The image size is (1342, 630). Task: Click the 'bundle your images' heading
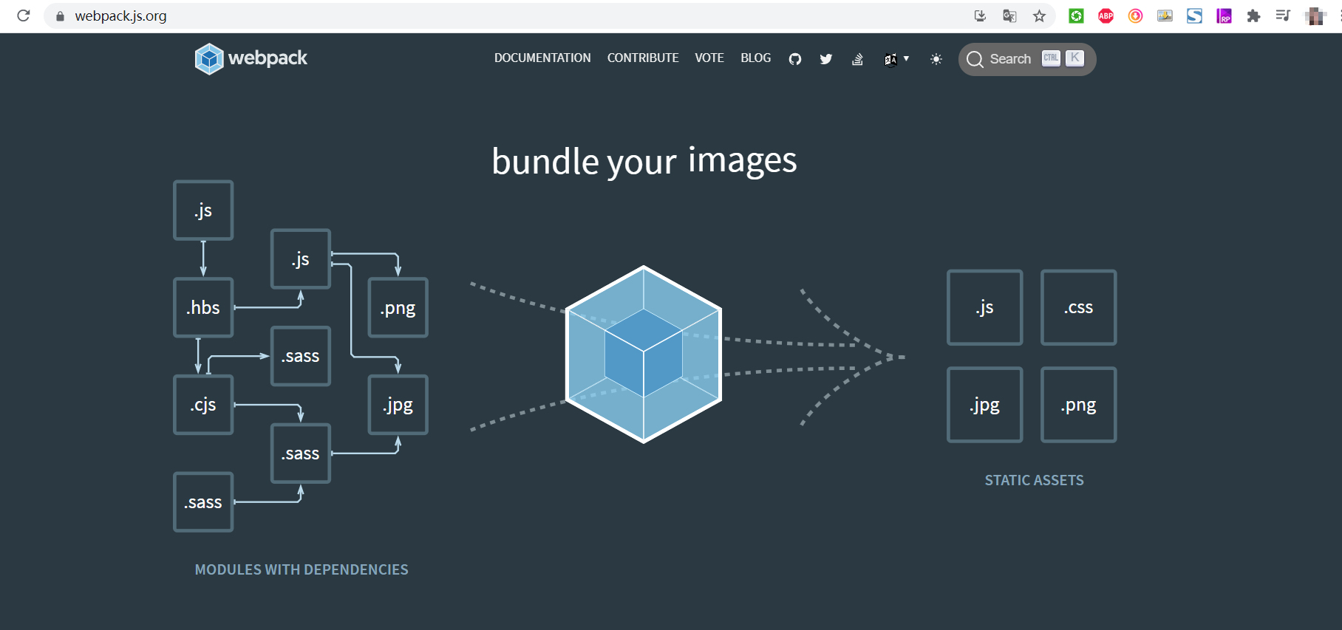[644, 161]
